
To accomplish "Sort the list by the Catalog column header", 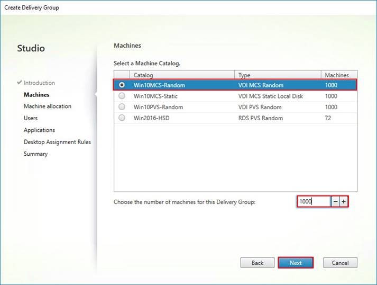I will (182, 75).
